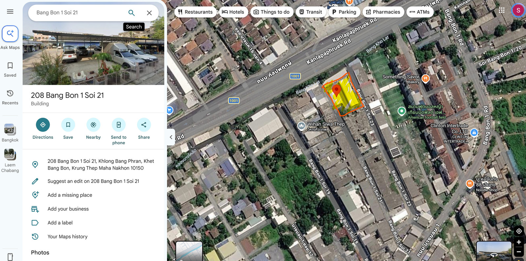Click Suggest an edit link
526x261 pixels.
point(93,181)
